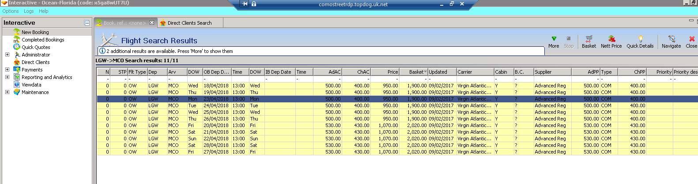Screen dimensions: 698x184
Task: Select the row departing 24/04/2018
Action: coord(397,105)
